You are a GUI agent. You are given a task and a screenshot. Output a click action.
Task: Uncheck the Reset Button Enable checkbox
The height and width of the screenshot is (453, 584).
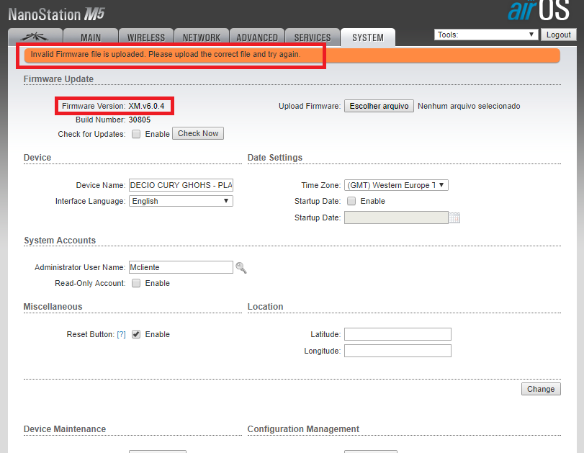[136, 334]
